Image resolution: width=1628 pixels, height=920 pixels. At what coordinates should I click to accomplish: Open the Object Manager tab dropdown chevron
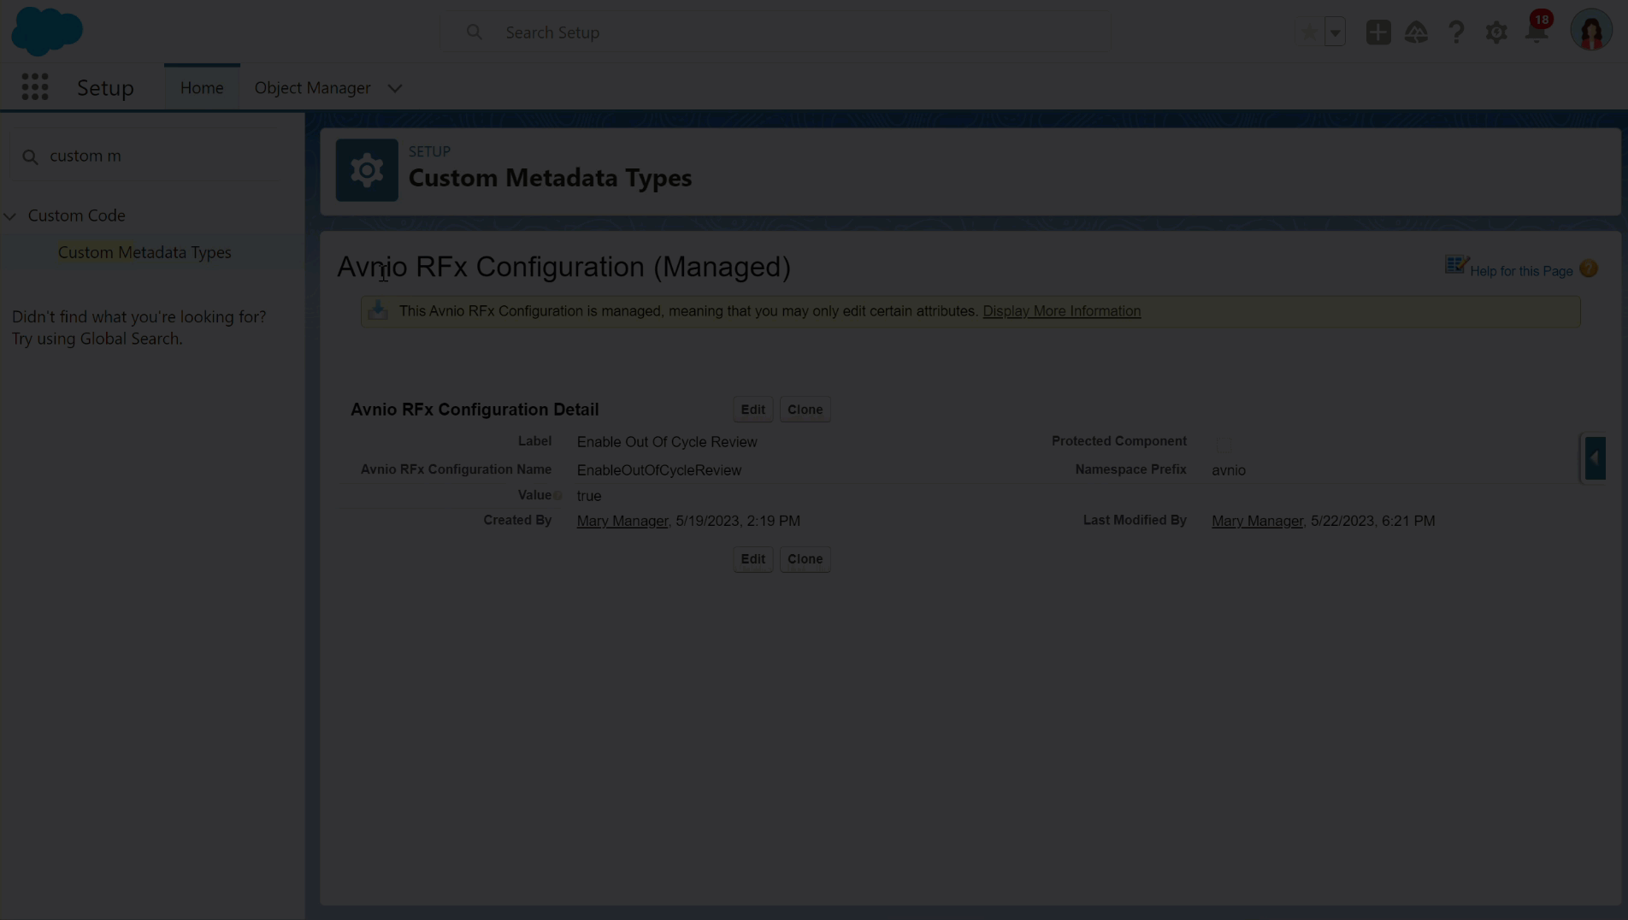click(x=394, y=88)
